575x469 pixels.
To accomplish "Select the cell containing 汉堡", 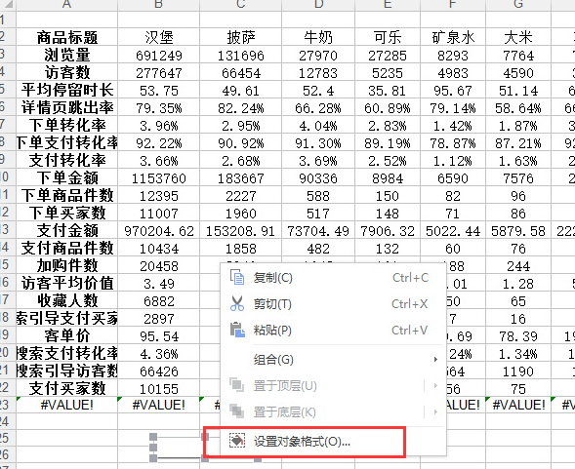I will (x=159, y=37).
